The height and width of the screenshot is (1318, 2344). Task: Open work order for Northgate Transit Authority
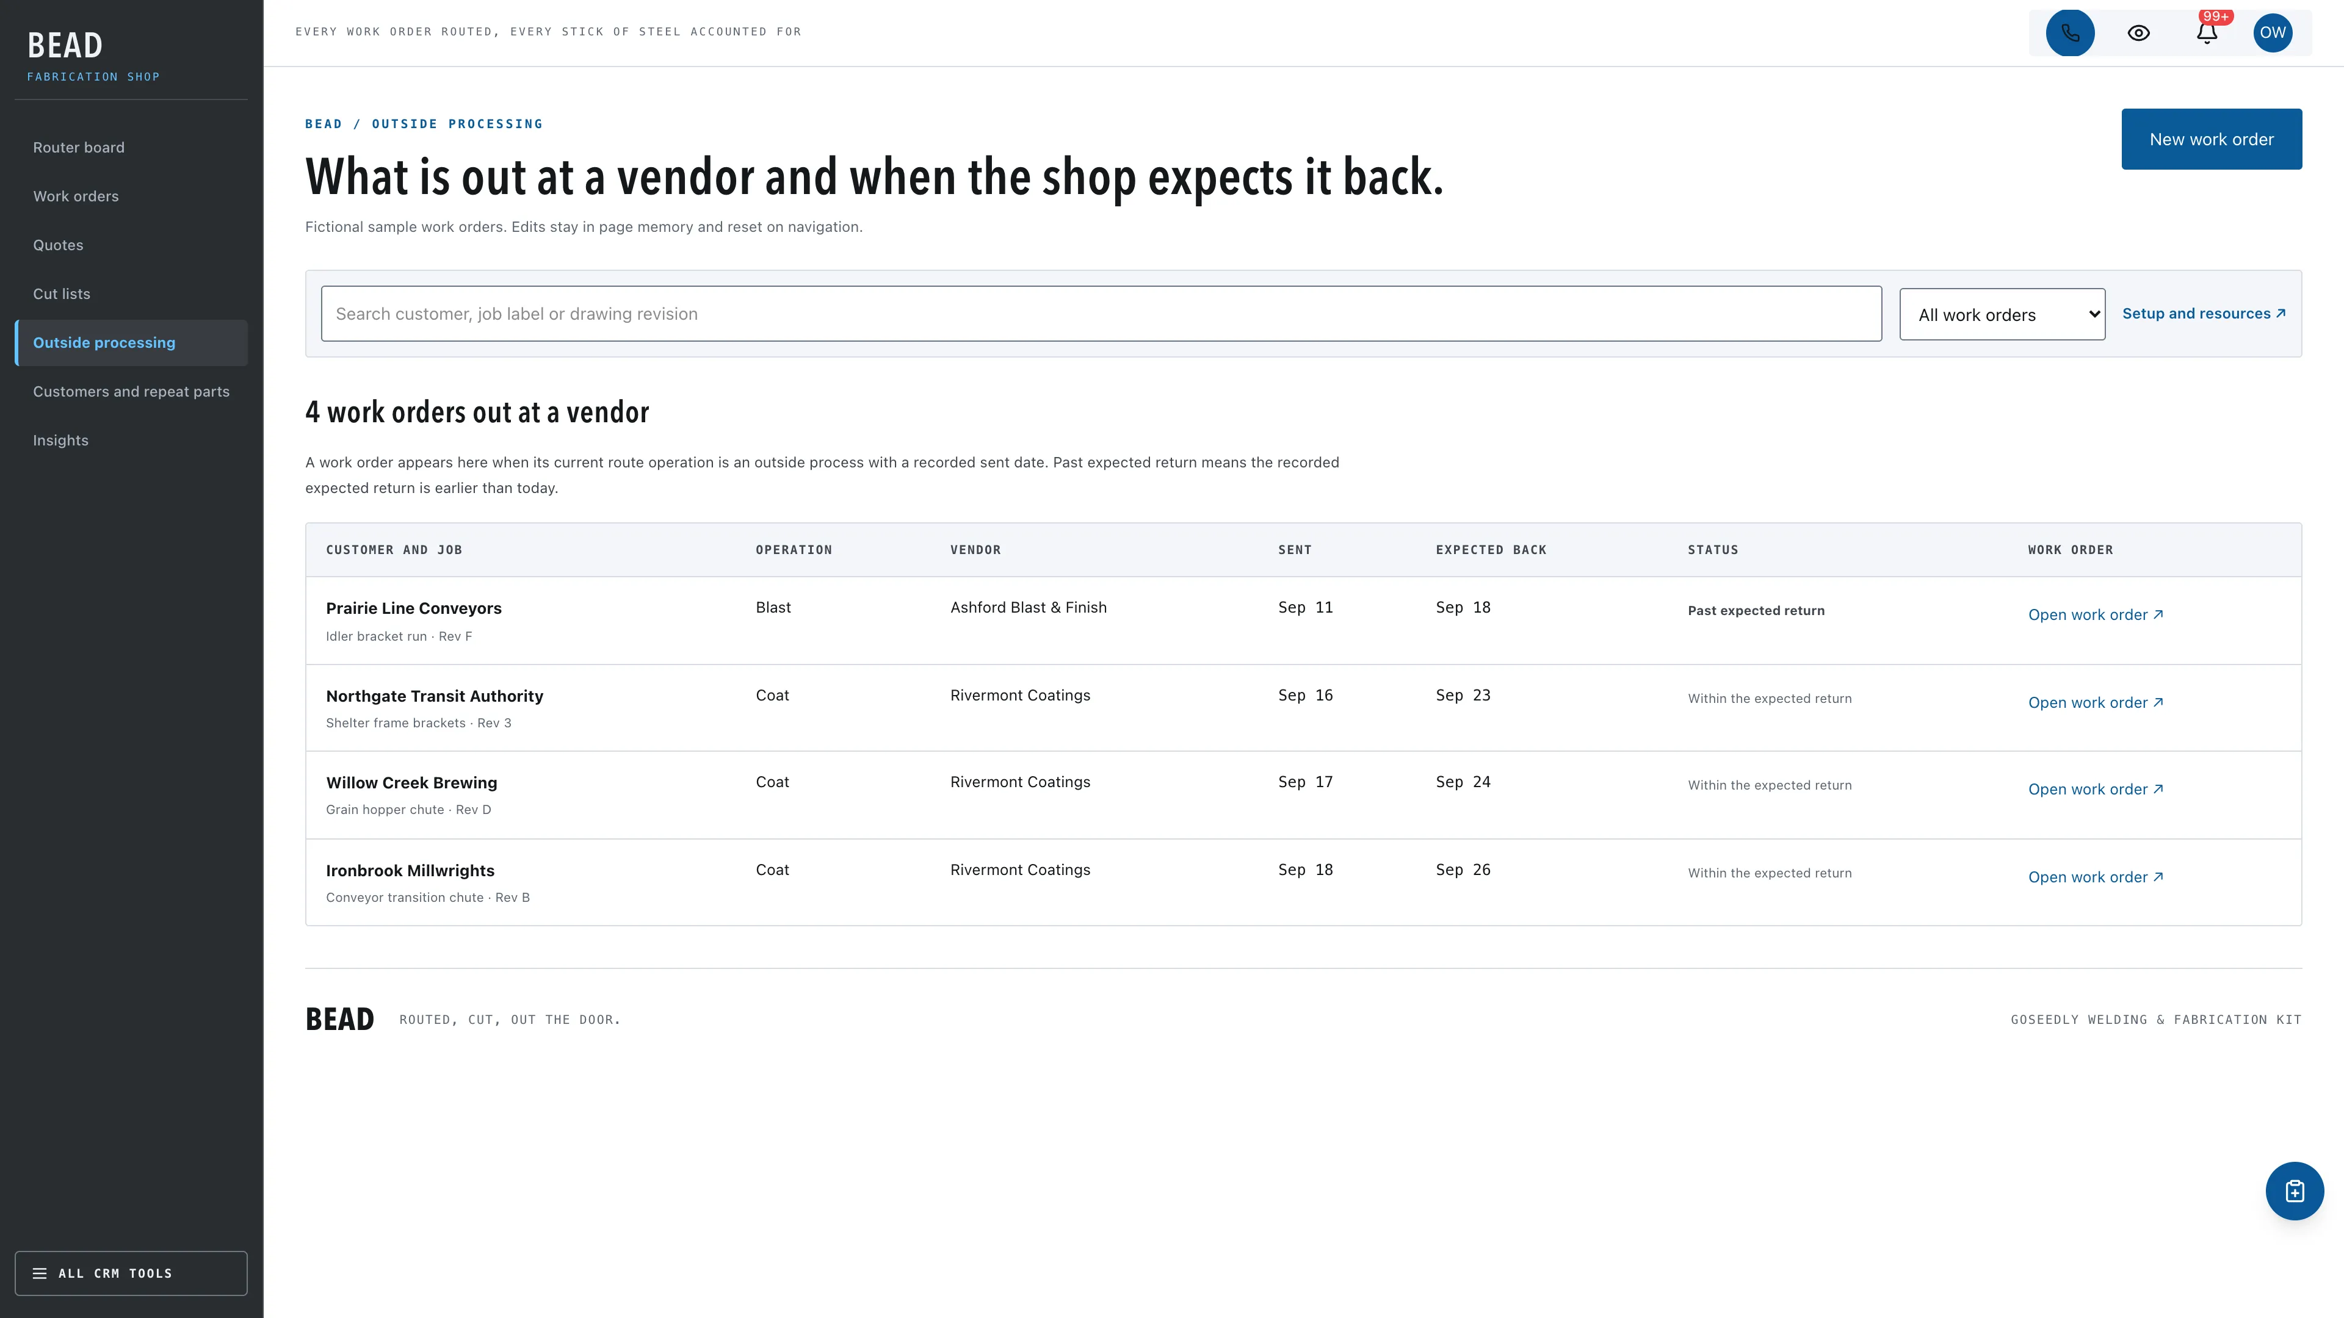tap(2096, 703)
